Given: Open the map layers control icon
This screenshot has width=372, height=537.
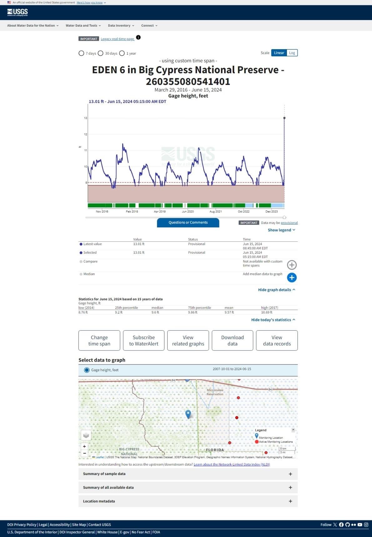Looking at the screenshot, I should (86, 435).
